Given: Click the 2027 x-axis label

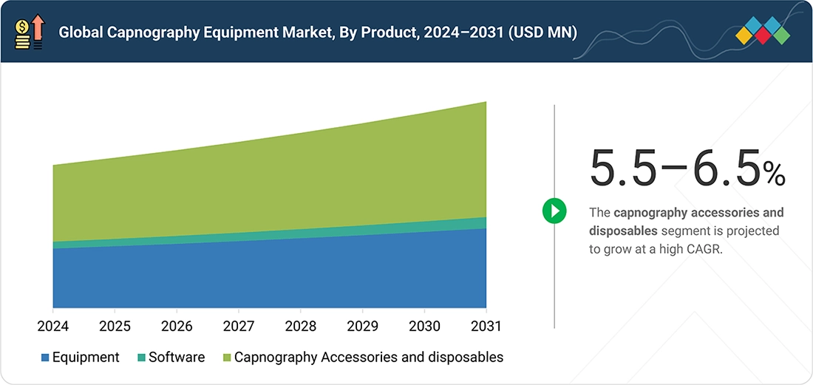Looking at the screenshot, I should [x=239, y=327].
